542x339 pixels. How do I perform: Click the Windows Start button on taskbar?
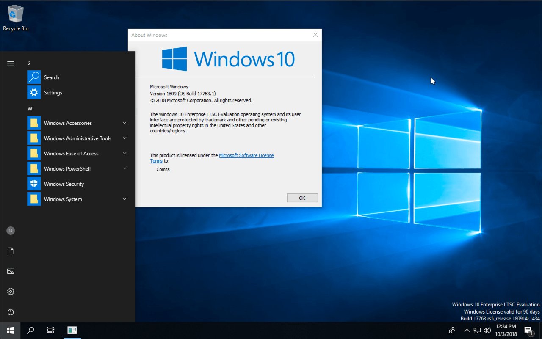click(10, 331)
